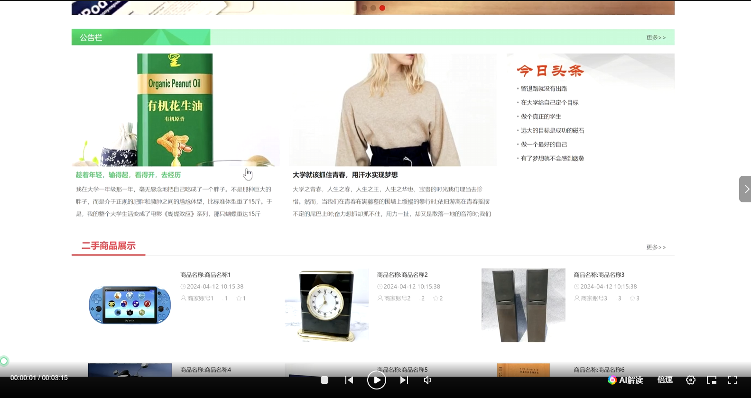The image size is (751, 398).
Task: Open headline 做一个最好的自己
Action: [x=544, y=145]
